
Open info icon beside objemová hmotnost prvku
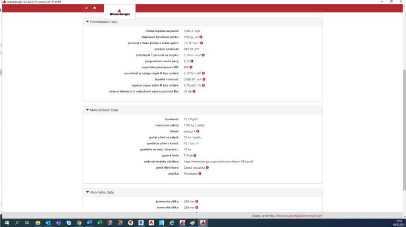pyautogui.click(x=201, y=37)
